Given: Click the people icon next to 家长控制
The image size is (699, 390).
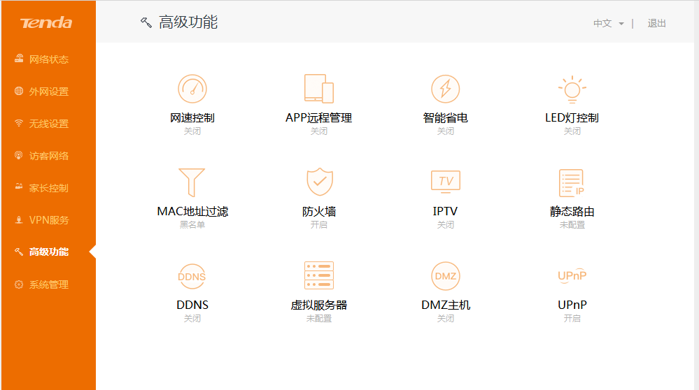Looking at the screenshot, I should point(19,187).
